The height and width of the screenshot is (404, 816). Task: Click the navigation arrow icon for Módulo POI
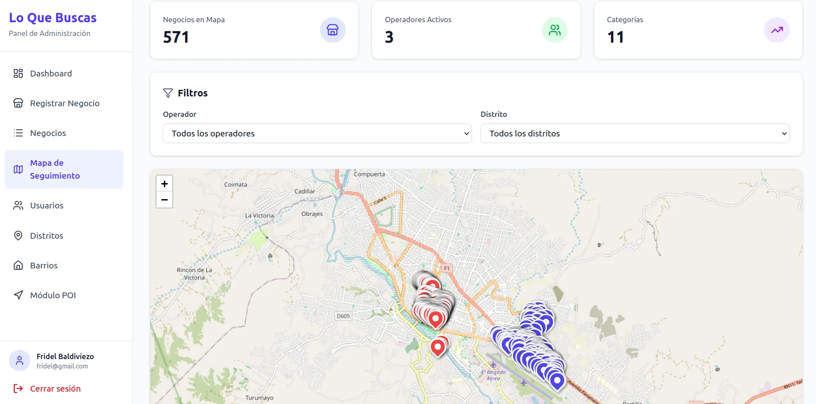coord(18,295)
